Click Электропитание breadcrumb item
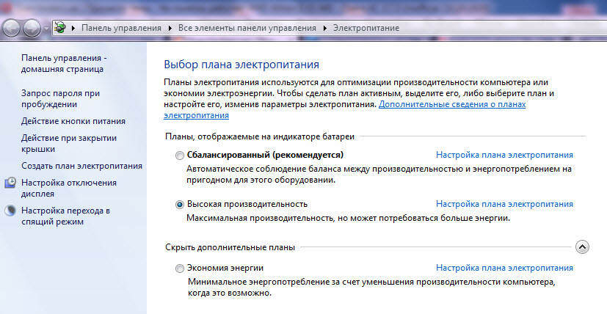The height and width of the screenshot is (314, 607). 366,28
